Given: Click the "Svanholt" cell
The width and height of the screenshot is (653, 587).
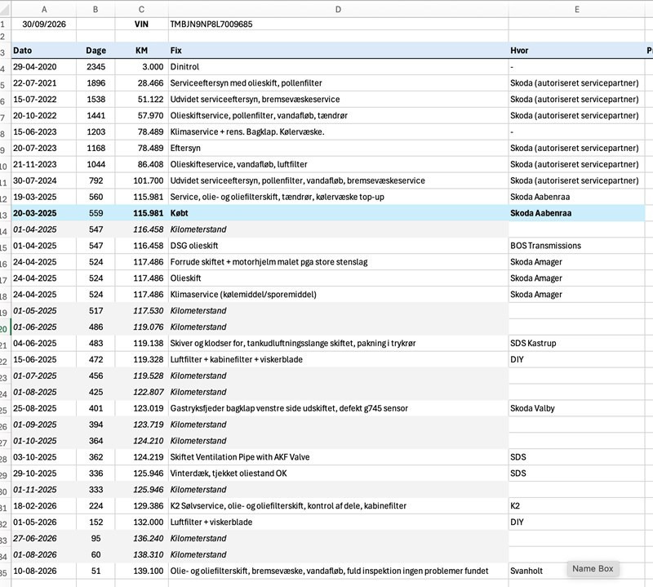Looking at the screenshot, I should point(577,571).
